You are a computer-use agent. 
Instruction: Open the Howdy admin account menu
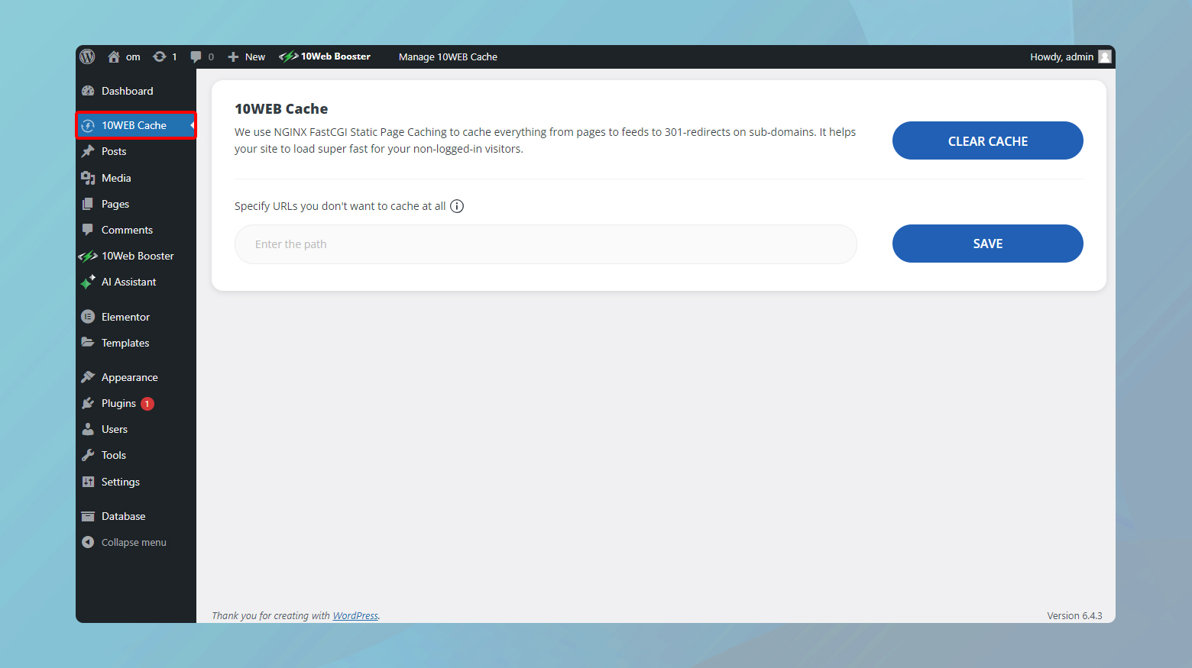tap(1062, 56)
